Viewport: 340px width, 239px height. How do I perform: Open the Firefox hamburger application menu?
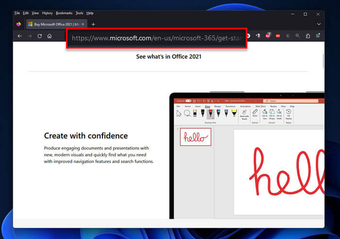[x=318, y=35]
